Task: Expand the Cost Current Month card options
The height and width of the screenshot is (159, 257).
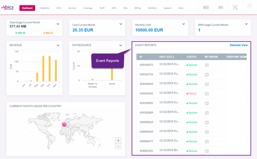Action: (121, 24)
